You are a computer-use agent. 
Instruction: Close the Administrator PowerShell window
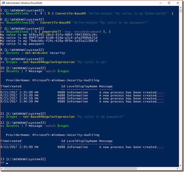coord(178,3)
